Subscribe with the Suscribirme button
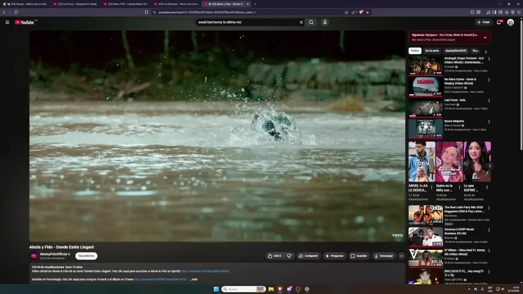The height and width of the screenshot is (294, 523). [x=86, y=256]
